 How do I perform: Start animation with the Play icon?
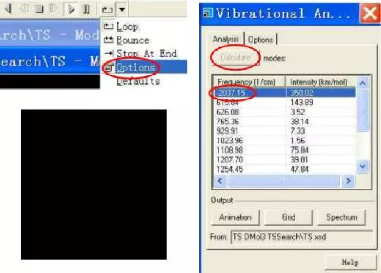coord(71,9)
